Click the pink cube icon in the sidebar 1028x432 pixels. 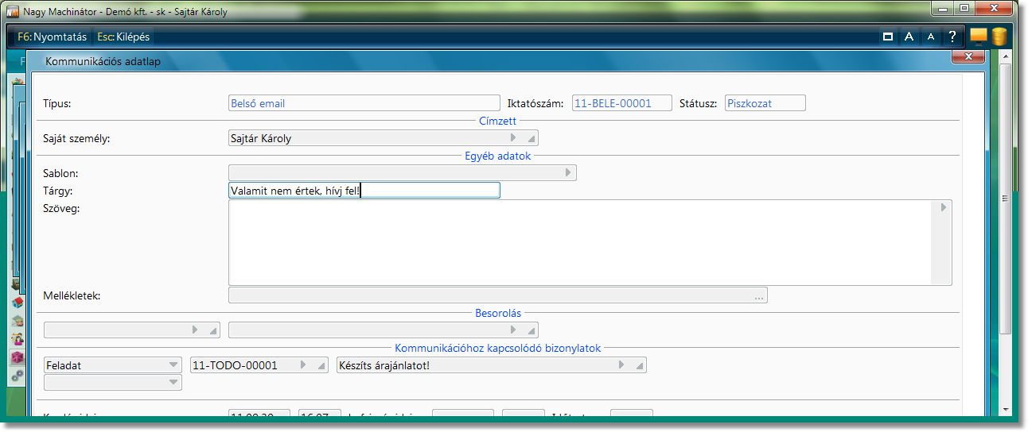[x=17, y=357]
